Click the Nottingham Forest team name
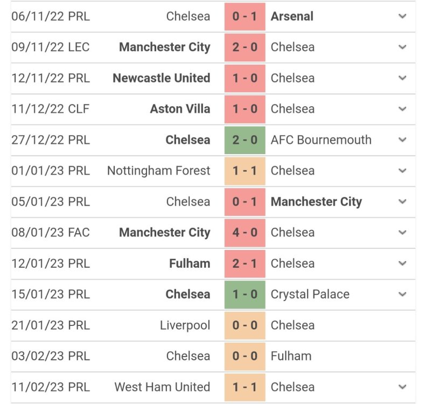Screen dimensions: 426x404 (158, 171)
